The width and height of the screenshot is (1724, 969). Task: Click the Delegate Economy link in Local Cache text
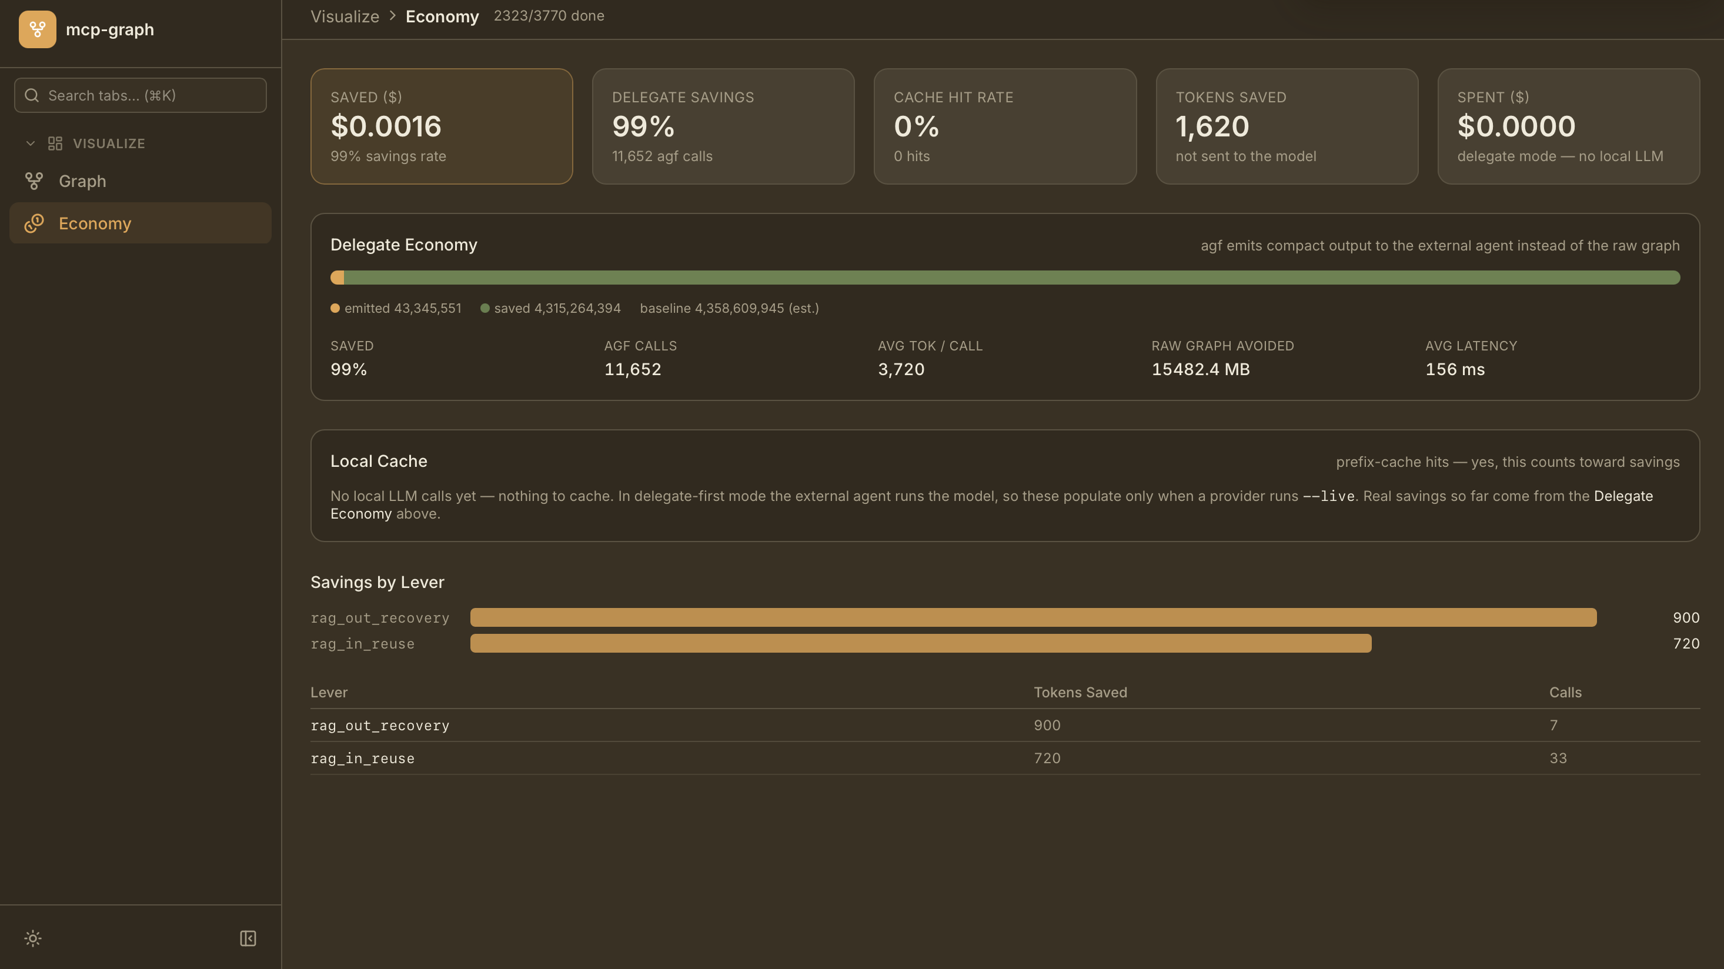tap(1623, 496)
